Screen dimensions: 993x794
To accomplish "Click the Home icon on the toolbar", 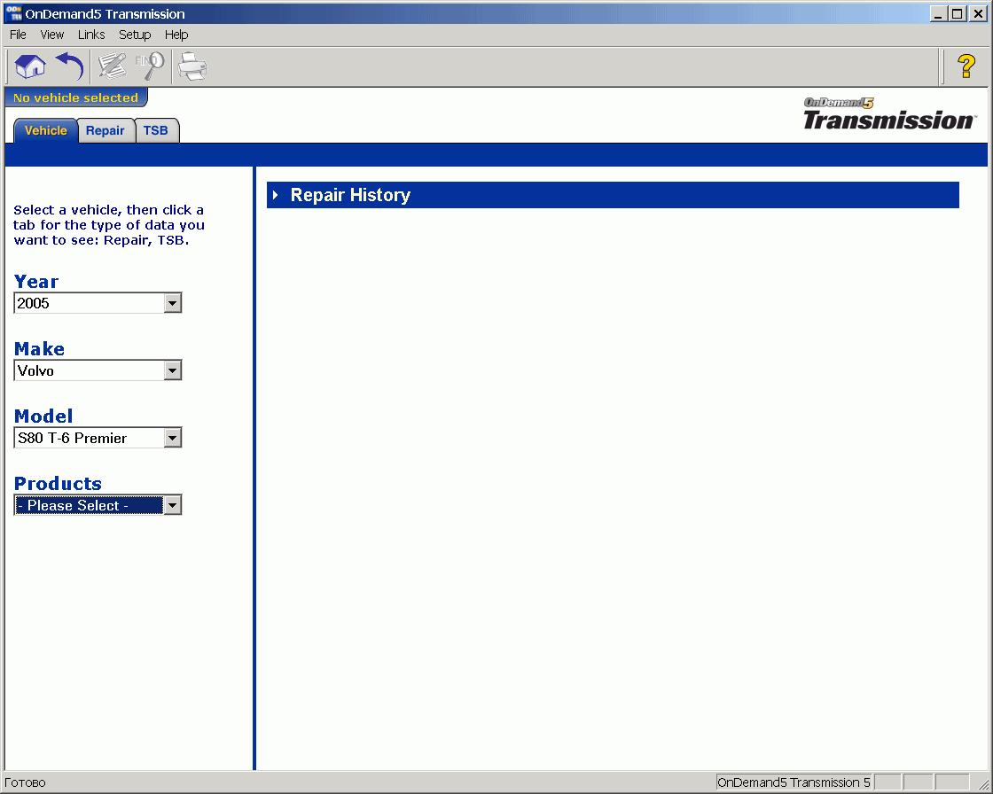I will pyautogui.click(x=29, y=66).
